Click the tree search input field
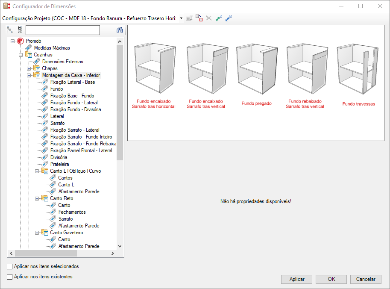The image size is (390, 289). click(63, 30)
